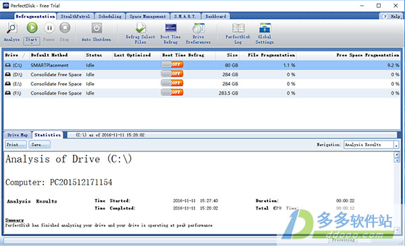Sort by the File Fragmentation column header
Viewport: 405px width, 246px height.
(x=268, y=55)
